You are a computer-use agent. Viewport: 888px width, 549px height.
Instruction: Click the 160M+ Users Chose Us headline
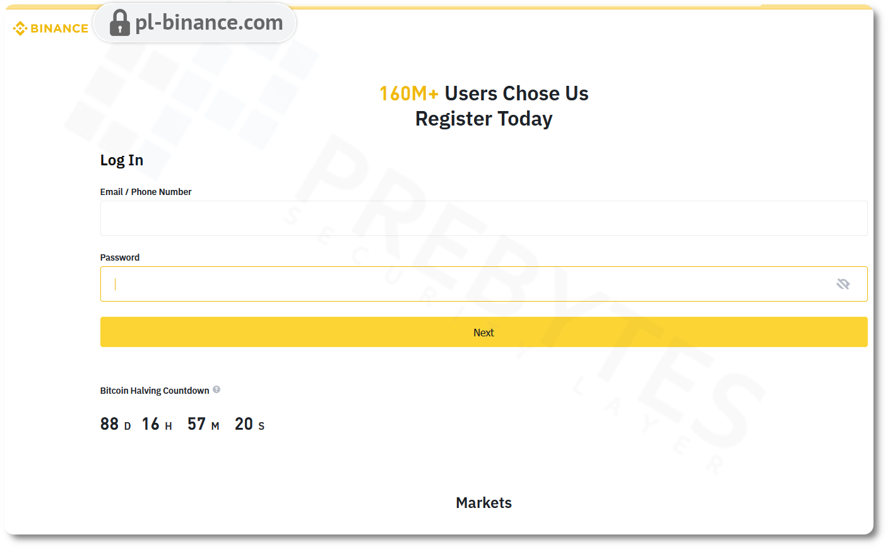coord(484,93)
